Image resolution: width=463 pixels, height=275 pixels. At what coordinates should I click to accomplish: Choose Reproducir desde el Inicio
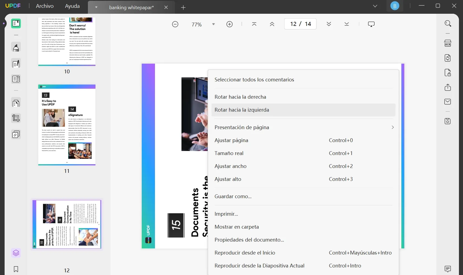(303, 253)
